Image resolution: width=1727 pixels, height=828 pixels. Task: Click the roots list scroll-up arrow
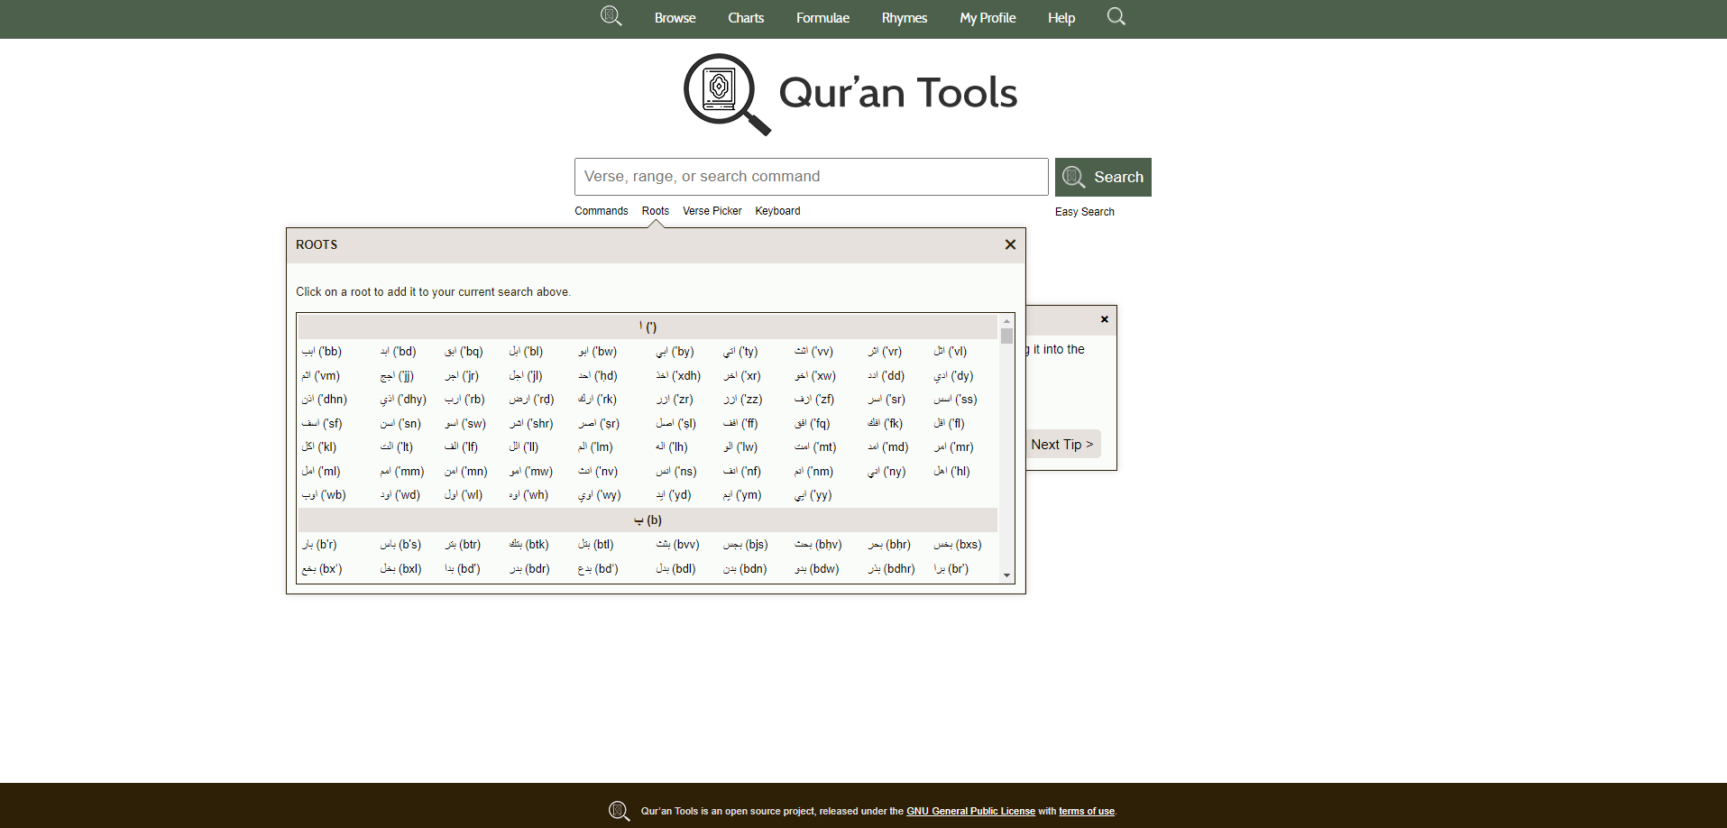pos(1006,321)
